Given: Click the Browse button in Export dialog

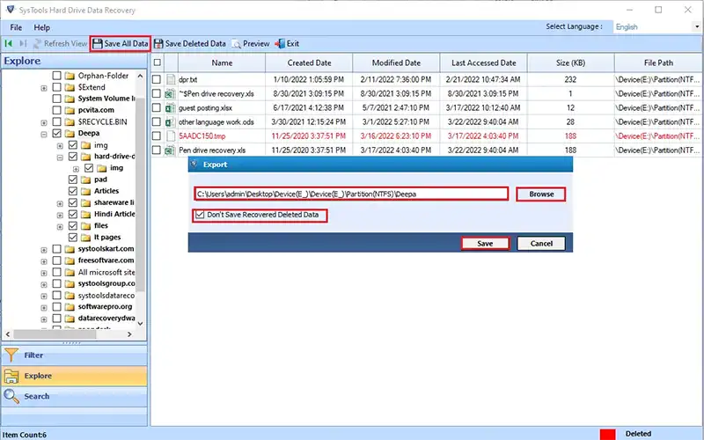Looking at the screenshot, I should click(541, 194).
